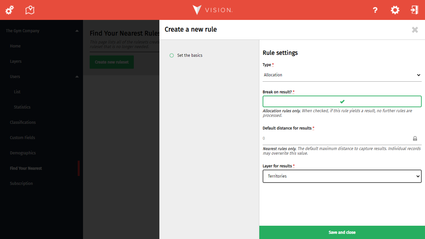
Task: Click Save and close button
Action: point(342,232)
